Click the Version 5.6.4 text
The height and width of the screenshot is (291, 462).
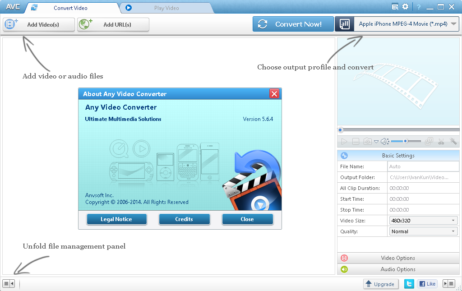pyautogui.click(x=258, y=119)
